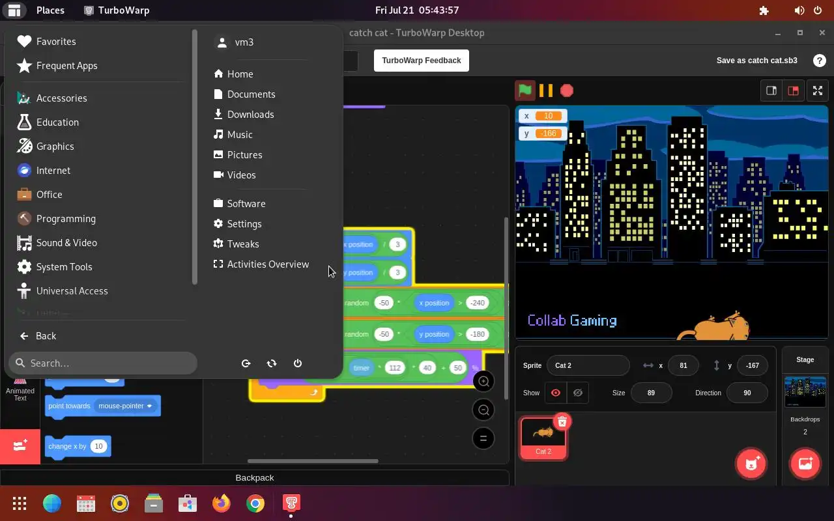834x521 pixels.
Task: Click Save as catch cat.sb3
Action: coord(756,61)
